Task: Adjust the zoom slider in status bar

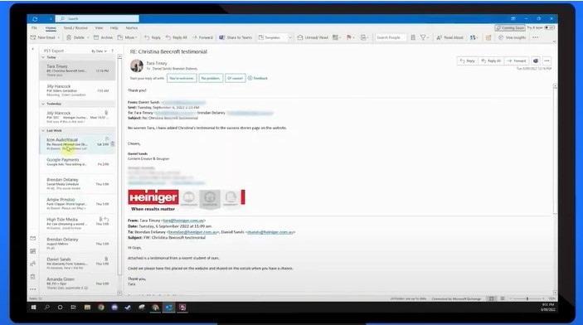Action: [x=527, y=298]
